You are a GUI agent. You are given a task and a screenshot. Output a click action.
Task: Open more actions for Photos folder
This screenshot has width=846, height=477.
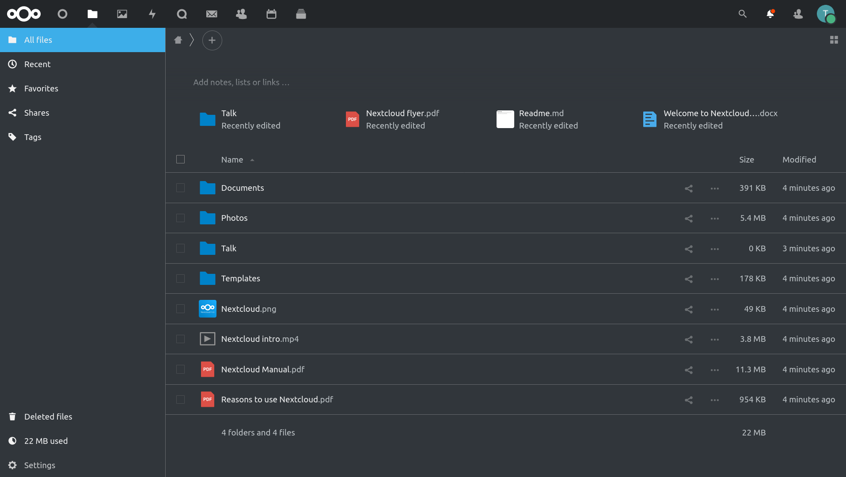[714, 218]
